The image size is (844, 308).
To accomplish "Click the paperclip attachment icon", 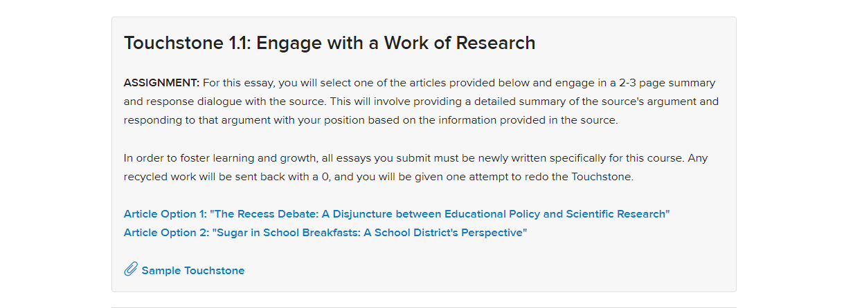I will coord(131,269).
